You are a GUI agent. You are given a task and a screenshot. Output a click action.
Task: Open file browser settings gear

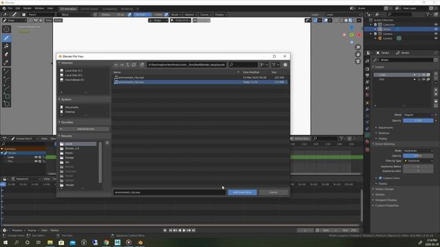coord(285,64)
